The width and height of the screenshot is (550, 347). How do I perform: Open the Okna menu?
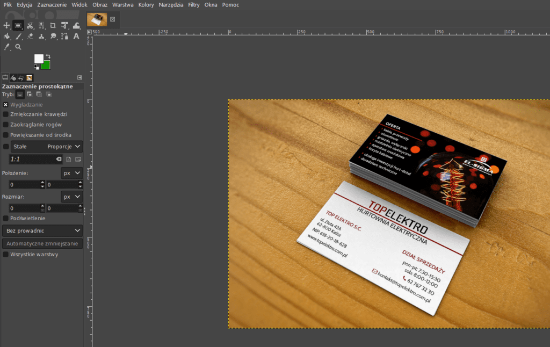(211, 4)
